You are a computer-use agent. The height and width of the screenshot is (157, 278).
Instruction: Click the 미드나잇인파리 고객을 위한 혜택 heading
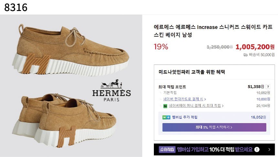(x=191, y=72)
